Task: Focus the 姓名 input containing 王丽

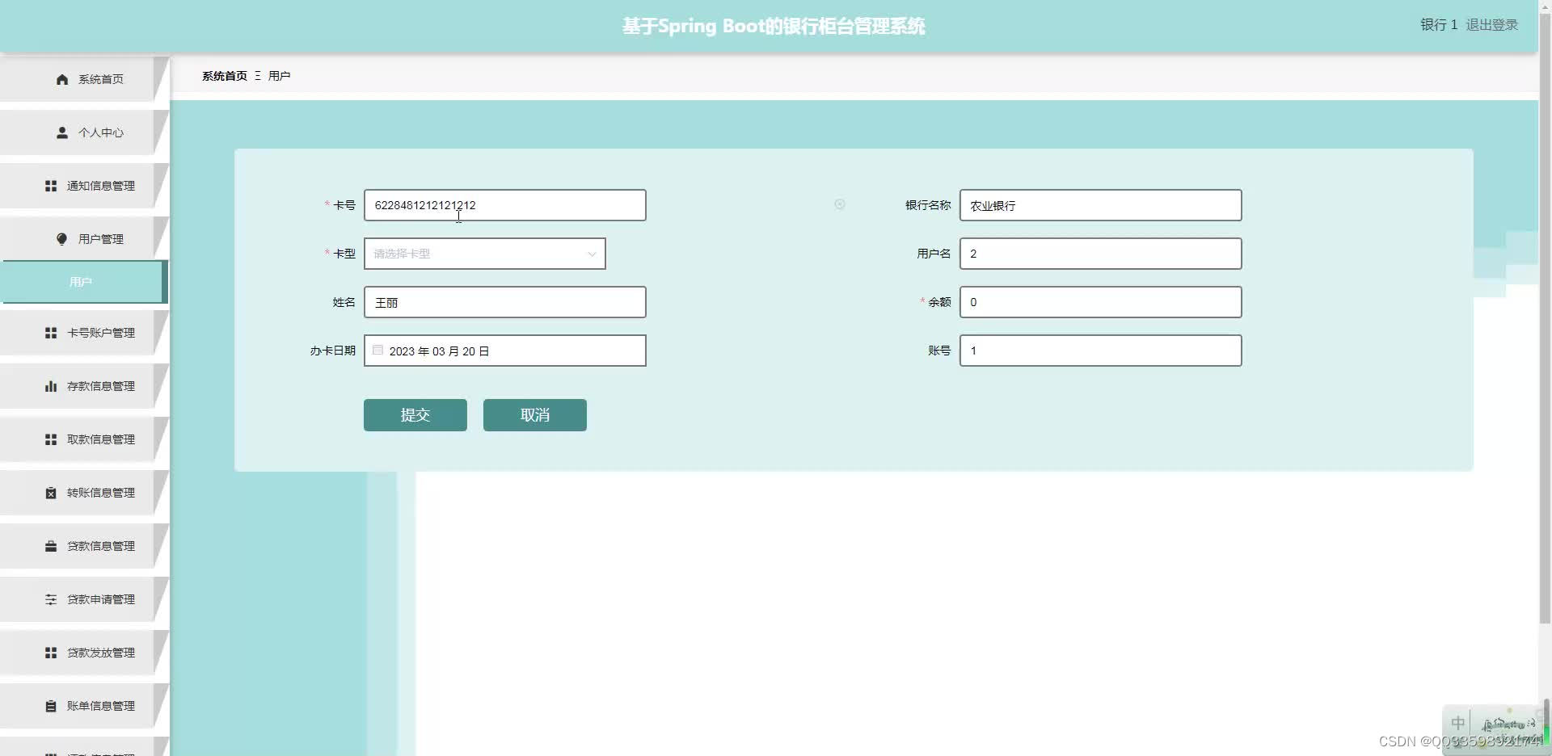Action: click(x=505, y=302)
